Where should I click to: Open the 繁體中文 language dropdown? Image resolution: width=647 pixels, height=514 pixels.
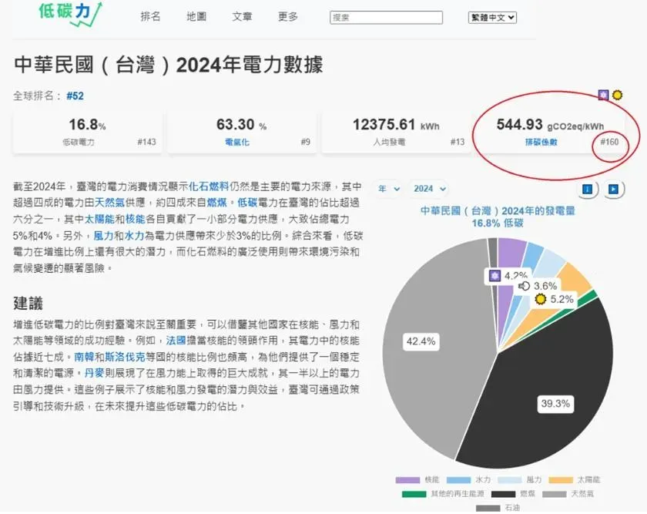[x=492, y=18]
